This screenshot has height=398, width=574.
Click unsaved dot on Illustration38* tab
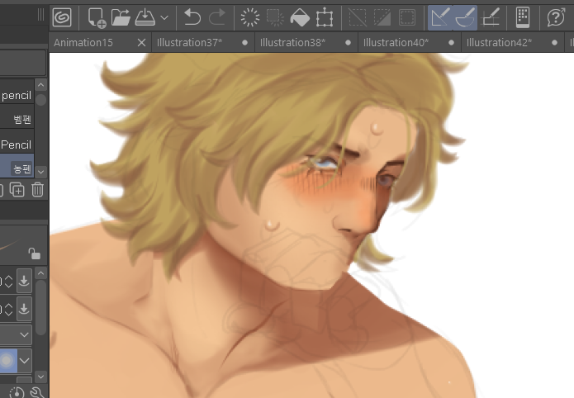tap(349, 43)
